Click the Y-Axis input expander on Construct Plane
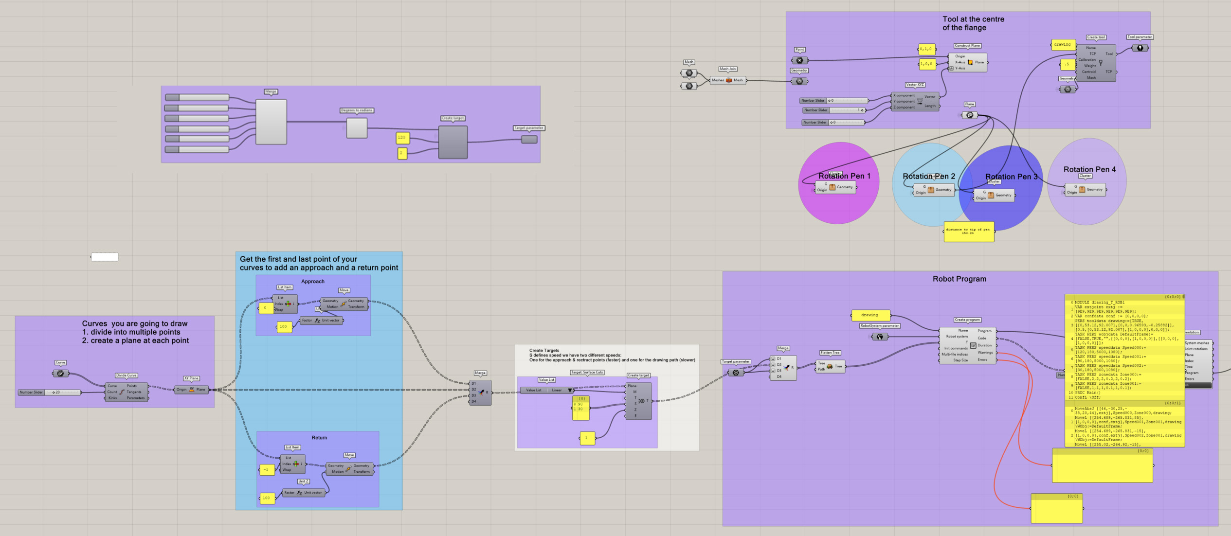This screenshot has width=1231, height=536. pyautogui.click(x=951, y=69)
